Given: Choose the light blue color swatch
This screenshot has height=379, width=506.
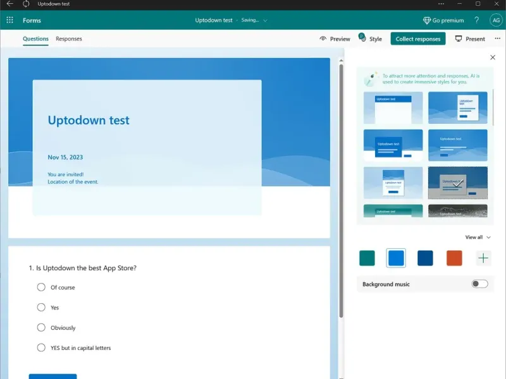Looking at the screenshot, I should pyautogui.click(x=396, y=258).
